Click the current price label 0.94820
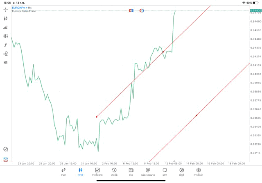262x183 pixels. click(x=255, y=11)
